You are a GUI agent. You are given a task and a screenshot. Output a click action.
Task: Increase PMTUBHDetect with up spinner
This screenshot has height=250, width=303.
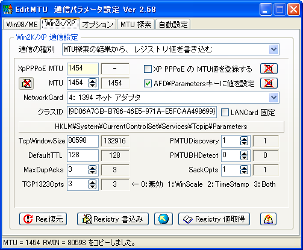click(244, 153)
